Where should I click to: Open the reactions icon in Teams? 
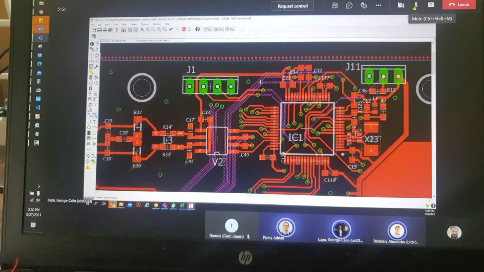[x=364, y=5]
